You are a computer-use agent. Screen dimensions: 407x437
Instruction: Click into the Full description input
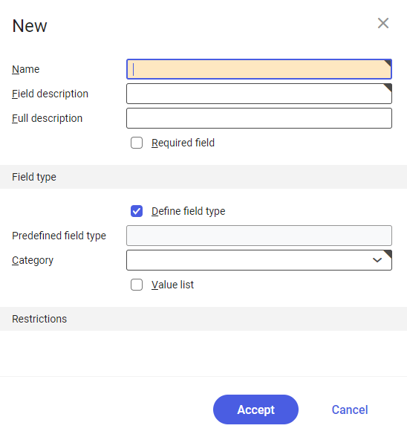pos(259,118)
